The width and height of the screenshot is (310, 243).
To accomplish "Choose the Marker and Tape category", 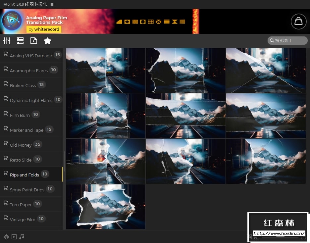I will pos(31,130).
